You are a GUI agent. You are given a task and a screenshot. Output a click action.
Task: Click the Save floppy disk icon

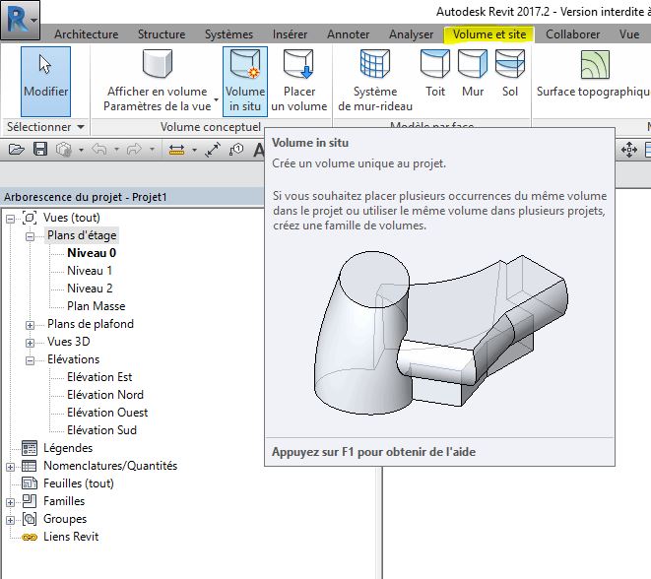pos(40,149)
